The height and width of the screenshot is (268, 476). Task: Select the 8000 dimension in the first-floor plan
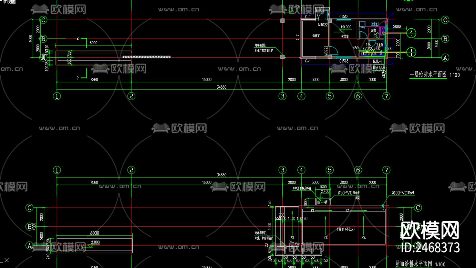(93, 43)
